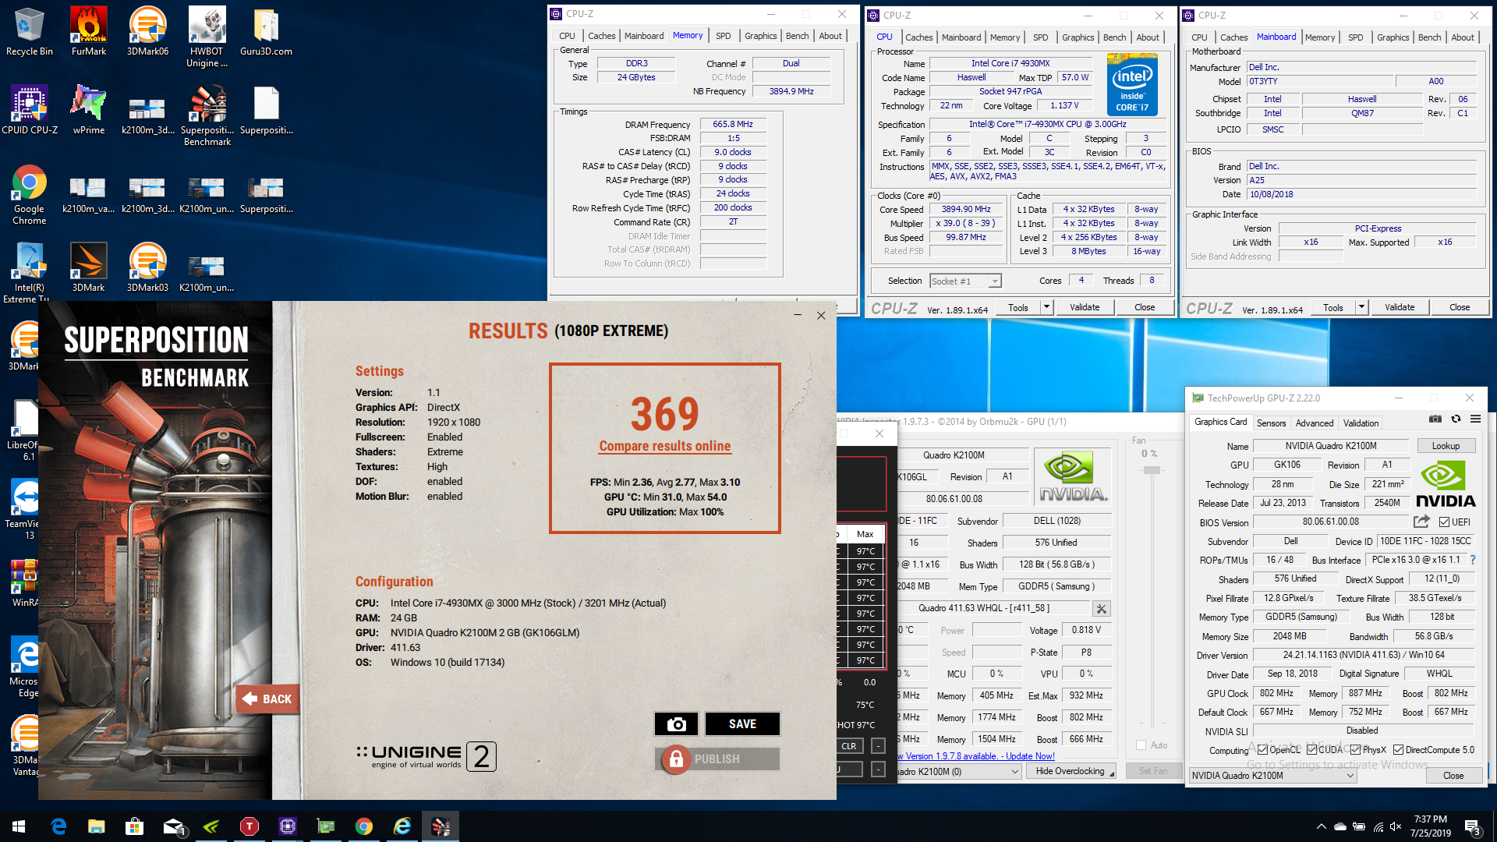Click the Set Fan button in NVIDIA Inspector

[1153, 771]
